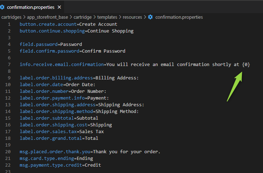Image resolution: width=263 pixels, height=173 pixels.
Task: Click the label.order.shipping.cost key
Action: pyautogui.click(x=54, y=125)
